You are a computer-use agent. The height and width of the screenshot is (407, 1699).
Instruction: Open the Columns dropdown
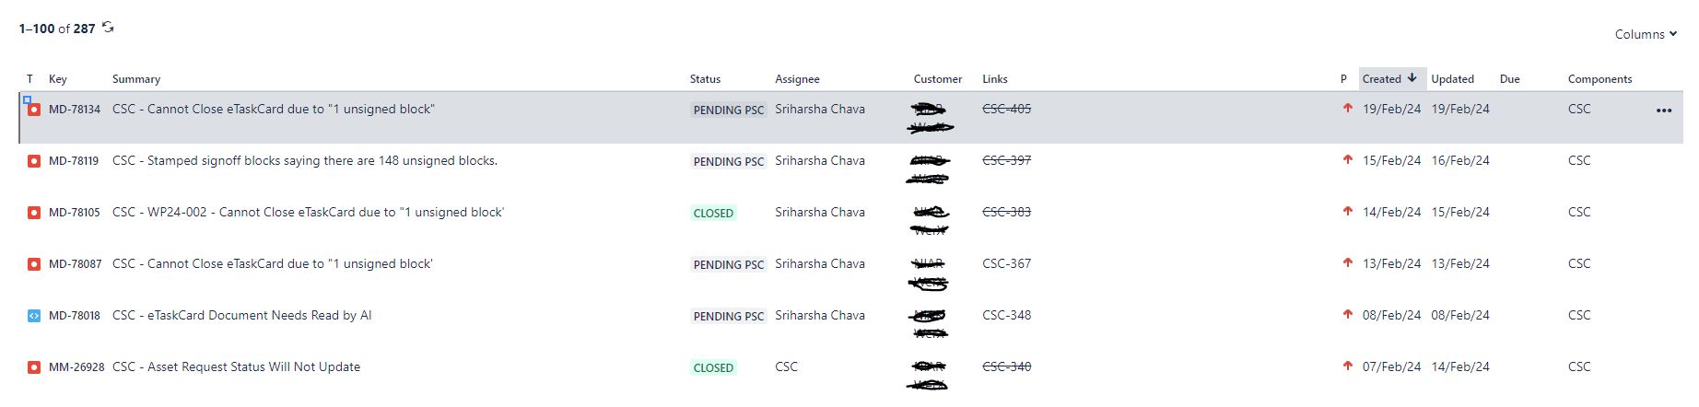[1646, 34]
